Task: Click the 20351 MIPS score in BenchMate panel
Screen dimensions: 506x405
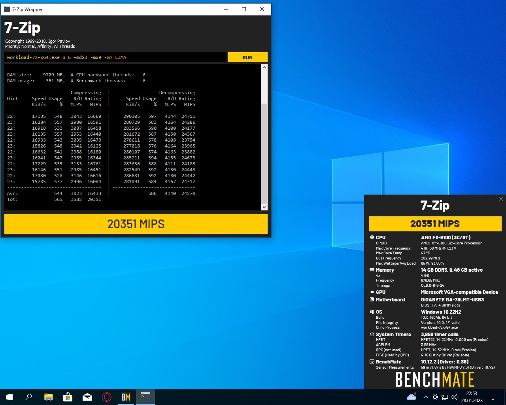Action: tap(435, 223)
